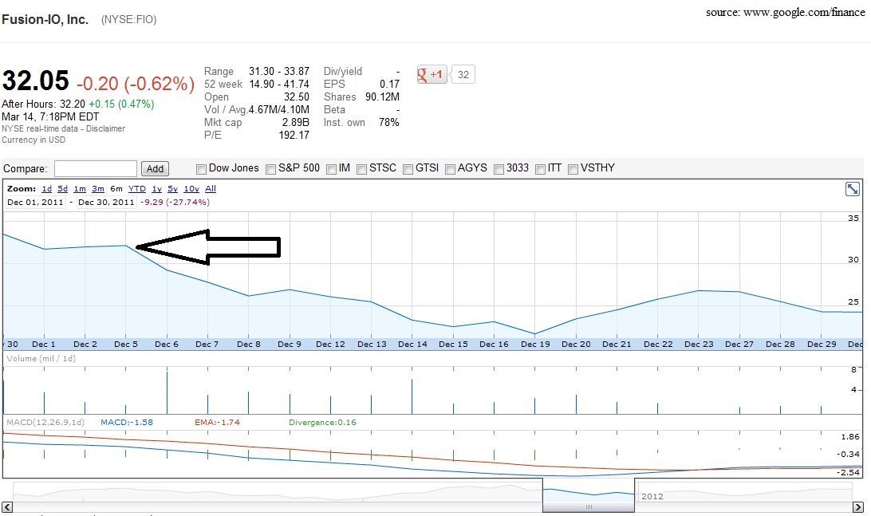Click the 2012 marker in overview timeline

pos(652,496)
